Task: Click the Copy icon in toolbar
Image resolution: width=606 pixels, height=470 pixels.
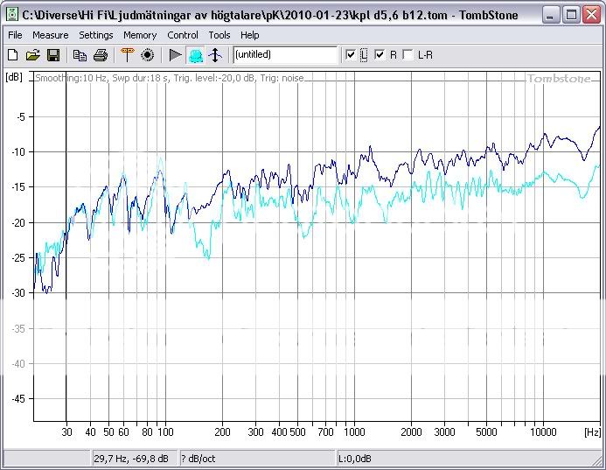Action: point(80,55)
